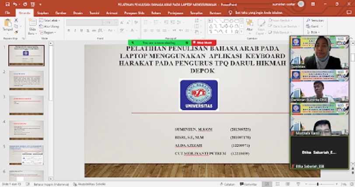Screen dimensions: 355x187
Task: Toggle text Shadow formatting
Action: (87, 31)
